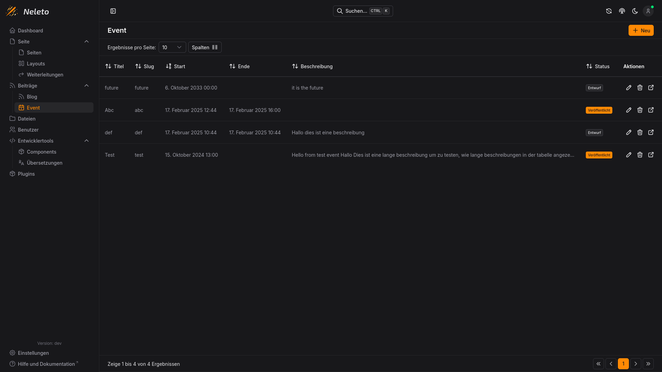
Task: Collapse the Seite sidebar section
Action: tap(87, 41)
